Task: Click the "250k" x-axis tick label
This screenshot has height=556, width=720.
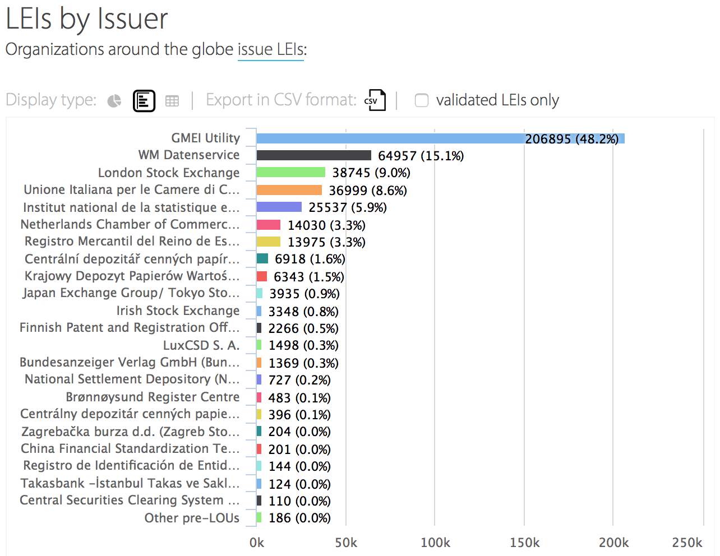Action: click(687, 543)
